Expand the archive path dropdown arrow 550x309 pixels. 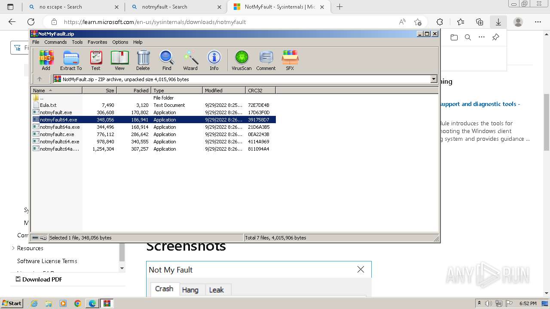(434, 79)
